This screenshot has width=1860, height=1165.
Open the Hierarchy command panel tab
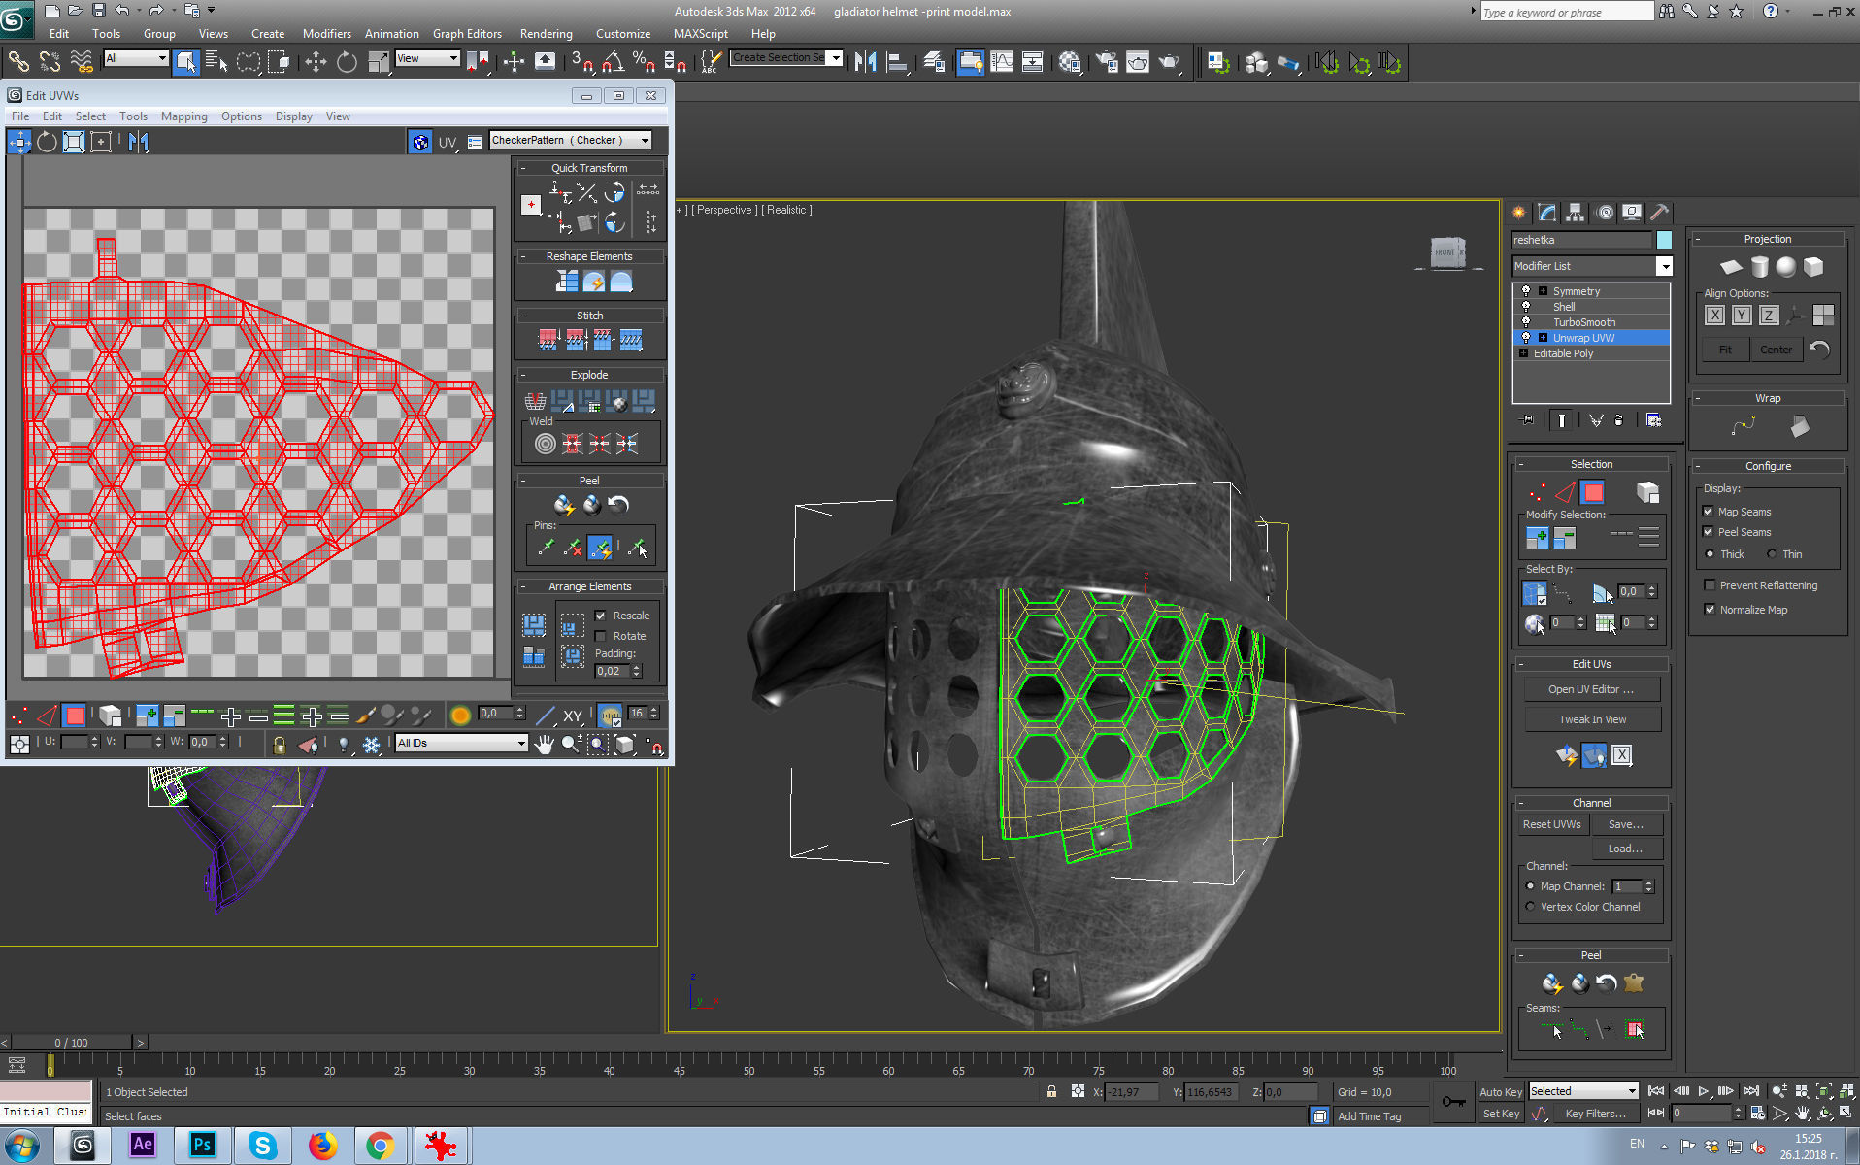(1575, 212)
